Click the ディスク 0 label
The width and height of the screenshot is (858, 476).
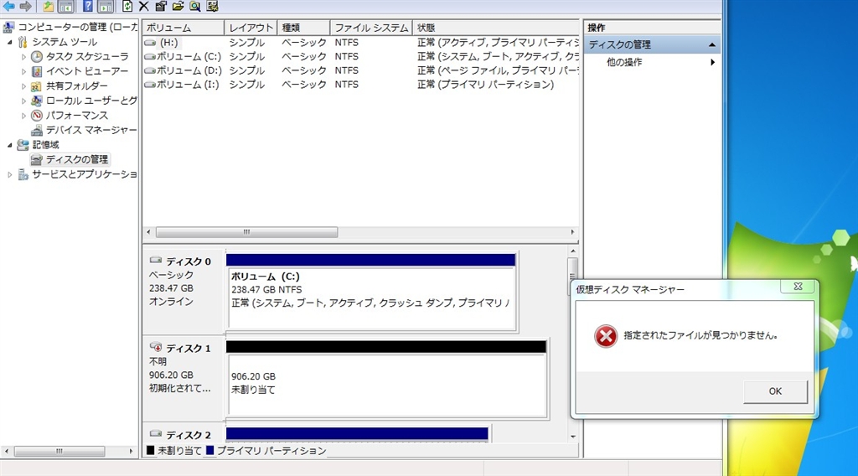click(x=189, y=261)
